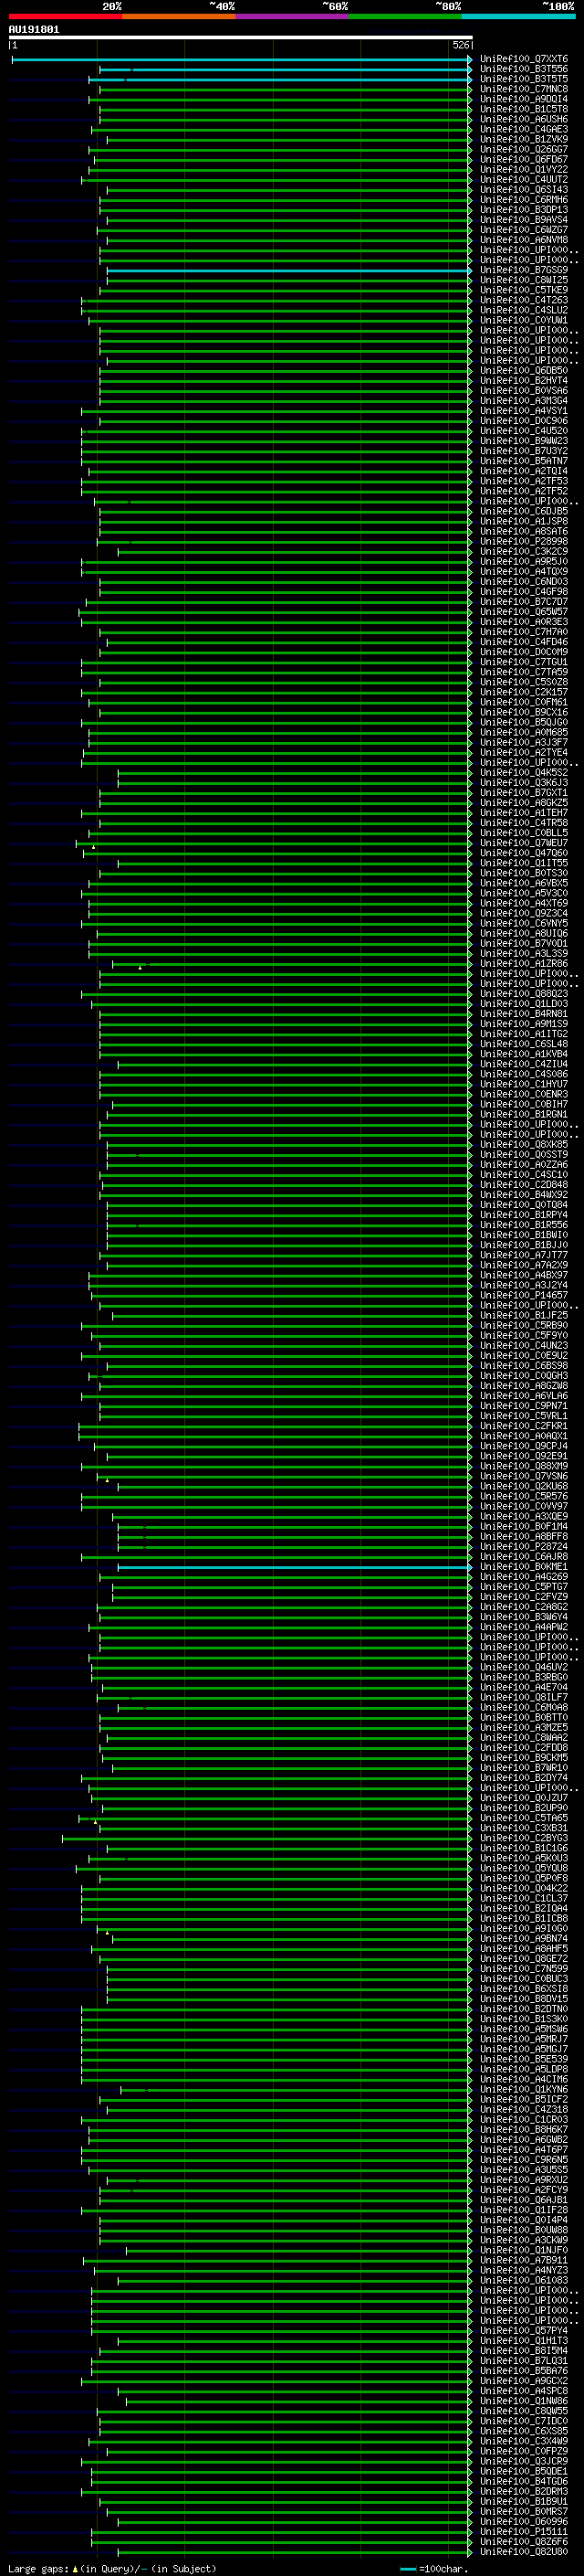This screenshot has width=584, height=2576.
Task: Open hit UniRef100_Q6SI43
Action: (524, 189)
